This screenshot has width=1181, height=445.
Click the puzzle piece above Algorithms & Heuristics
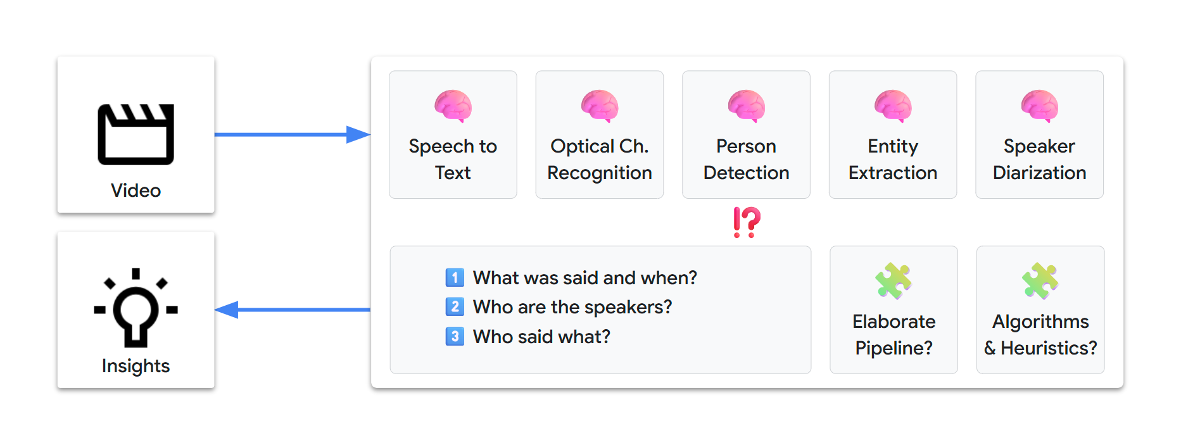pyautogui.click(x=1040, y=280)
